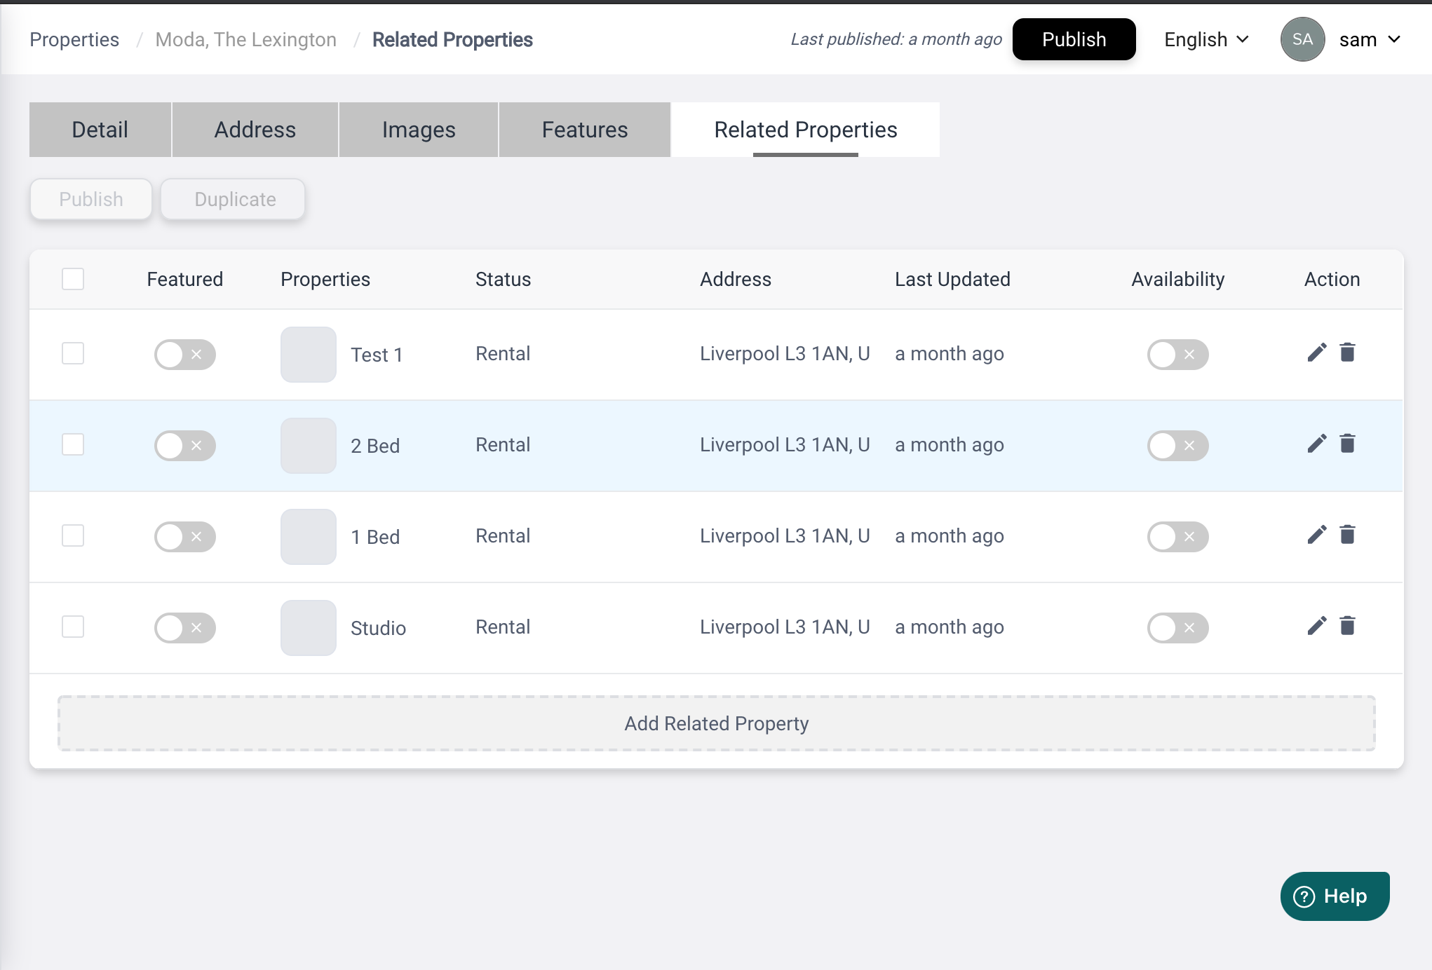Delete the Studio property row
The height and width of the screenshot is (970, 1432).
pyautogui.click(x=1347, y=626)
